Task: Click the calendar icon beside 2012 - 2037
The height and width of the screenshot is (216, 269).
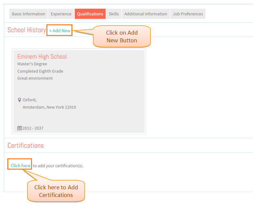Action: click(19, 128)
